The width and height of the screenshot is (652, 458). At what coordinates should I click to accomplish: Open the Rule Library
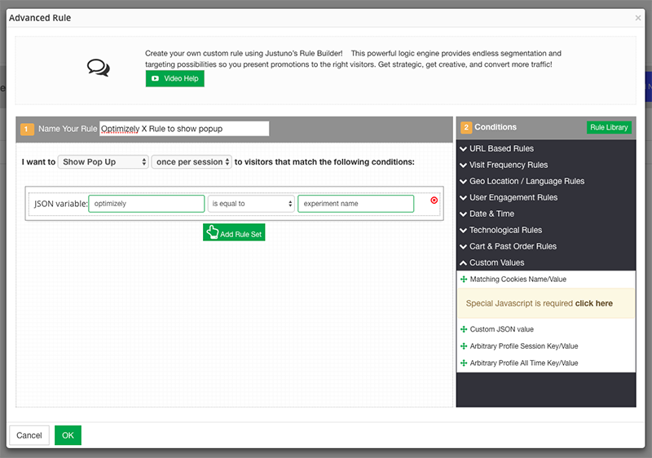click(609, 128)
